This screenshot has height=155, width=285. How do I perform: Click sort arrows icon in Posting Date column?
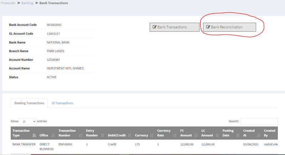(238, 135)
